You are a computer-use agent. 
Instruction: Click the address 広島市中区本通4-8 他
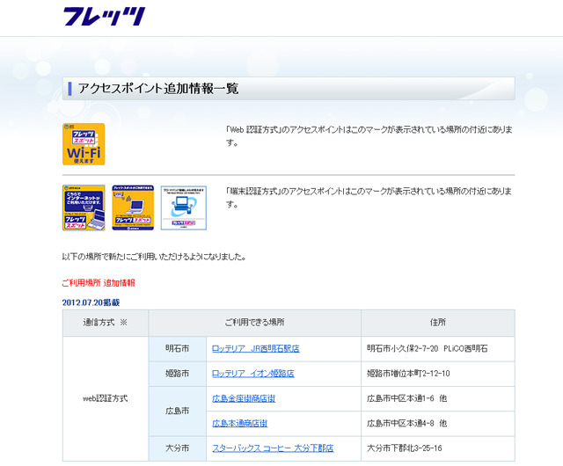click(x=406, y=423)
